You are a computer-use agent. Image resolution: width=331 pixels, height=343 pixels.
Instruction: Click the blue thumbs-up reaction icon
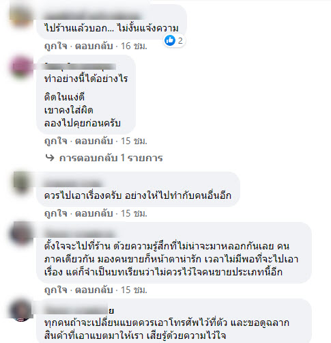click(x=170, y=40)
